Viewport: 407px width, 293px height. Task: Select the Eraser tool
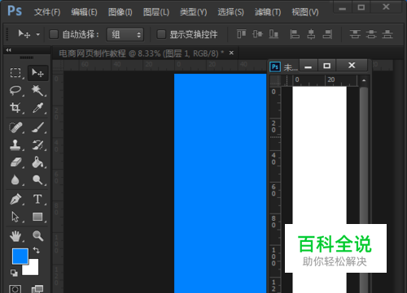[x=15, y=162]
